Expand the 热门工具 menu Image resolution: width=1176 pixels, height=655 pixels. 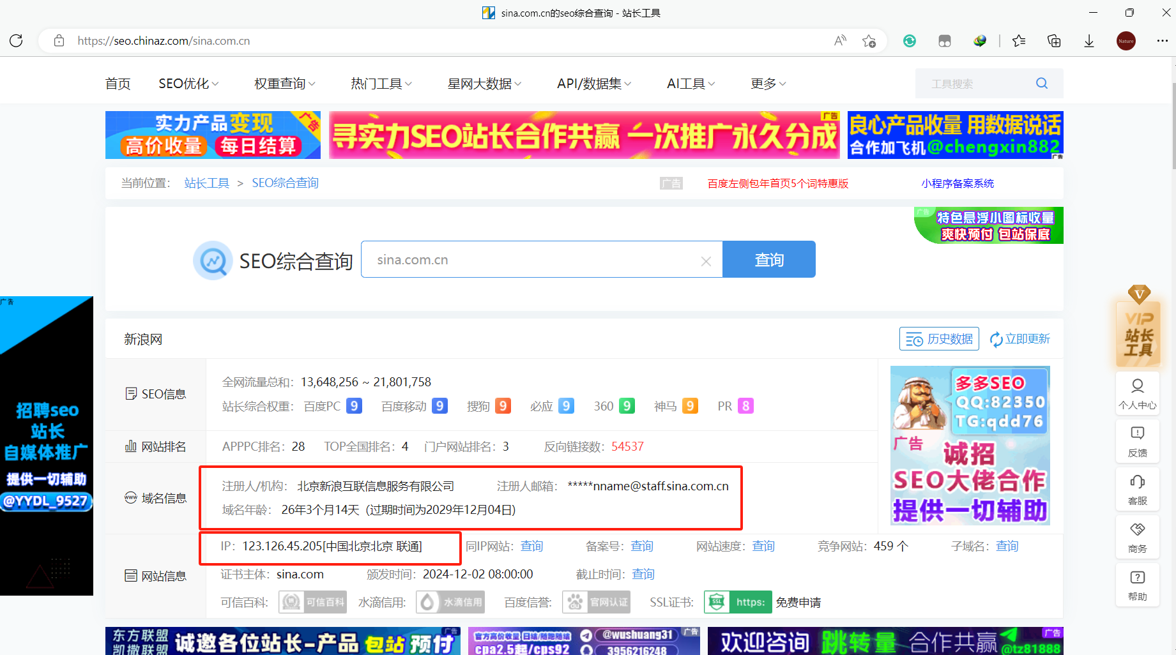click(381, 84)
